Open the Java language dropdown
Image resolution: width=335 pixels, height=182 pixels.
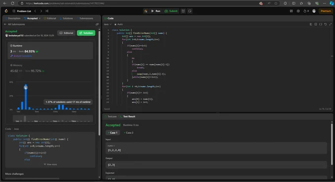coord(108,24)
